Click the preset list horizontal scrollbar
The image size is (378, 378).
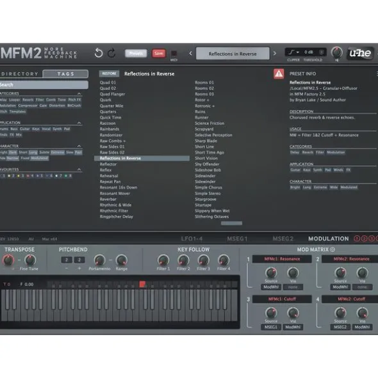(x=231, y=223)
